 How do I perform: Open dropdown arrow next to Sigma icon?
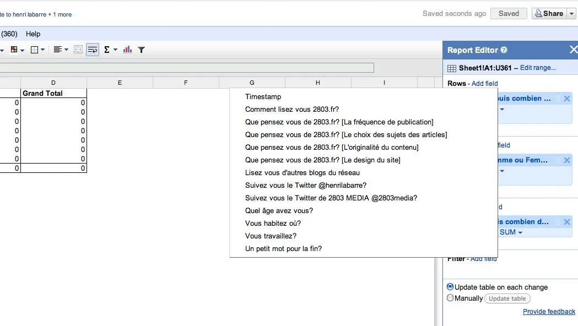[115, 50]
